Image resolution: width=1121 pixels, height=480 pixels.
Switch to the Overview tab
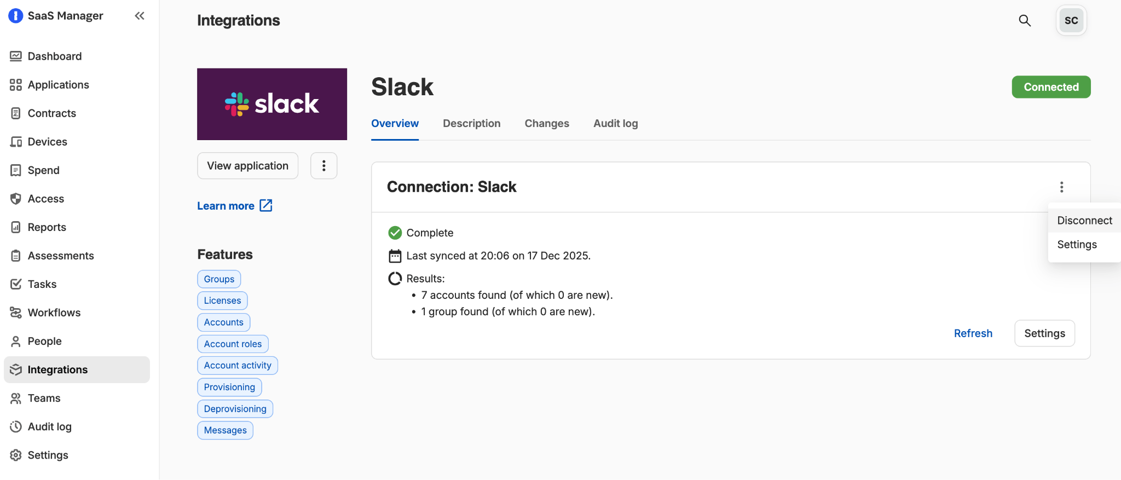click(x=395, y=123)
